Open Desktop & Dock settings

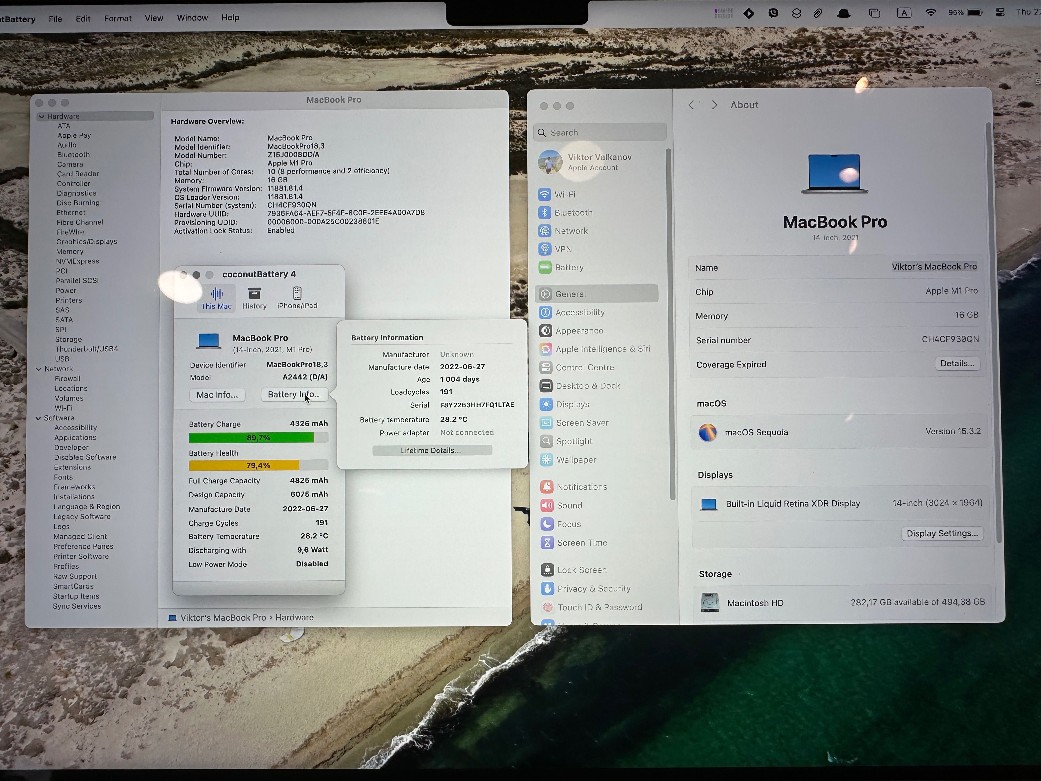click(x=580, y=386)
